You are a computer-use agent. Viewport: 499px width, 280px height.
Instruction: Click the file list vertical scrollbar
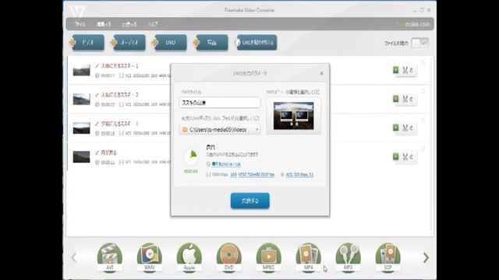431,146
